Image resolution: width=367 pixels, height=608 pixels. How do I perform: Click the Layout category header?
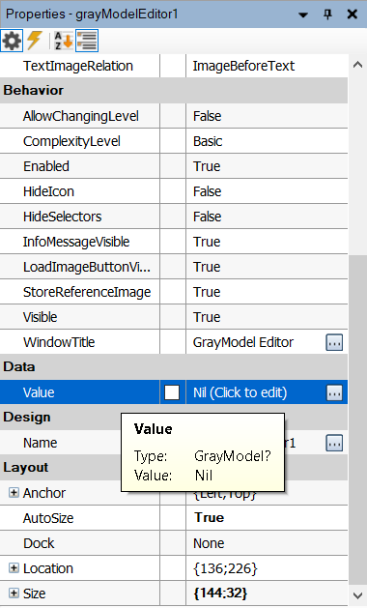click(x=174, y=468)
